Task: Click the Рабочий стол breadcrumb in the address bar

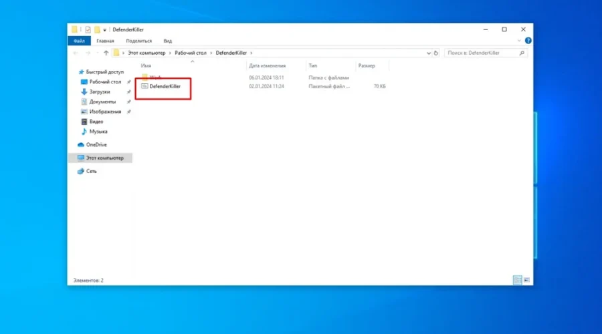Action: (191, 53)
